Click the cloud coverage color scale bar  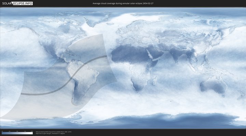(17, 133)
